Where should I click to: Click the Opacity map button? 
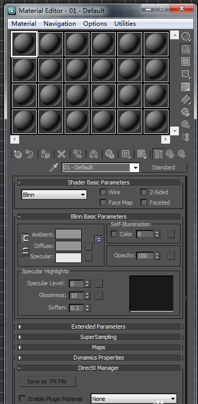click(x=171, y=256)
